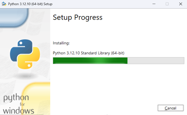
Task: Click the green filled part of the progress bar
Action: [90, 61]
